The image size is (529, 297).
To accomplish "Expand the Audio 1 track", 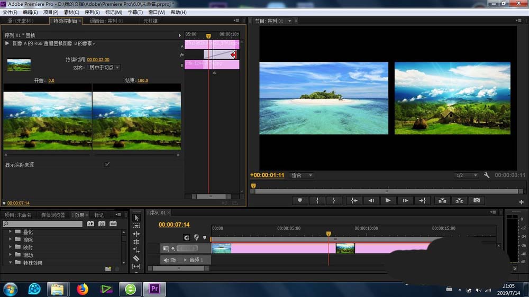I will pos(185,260).
